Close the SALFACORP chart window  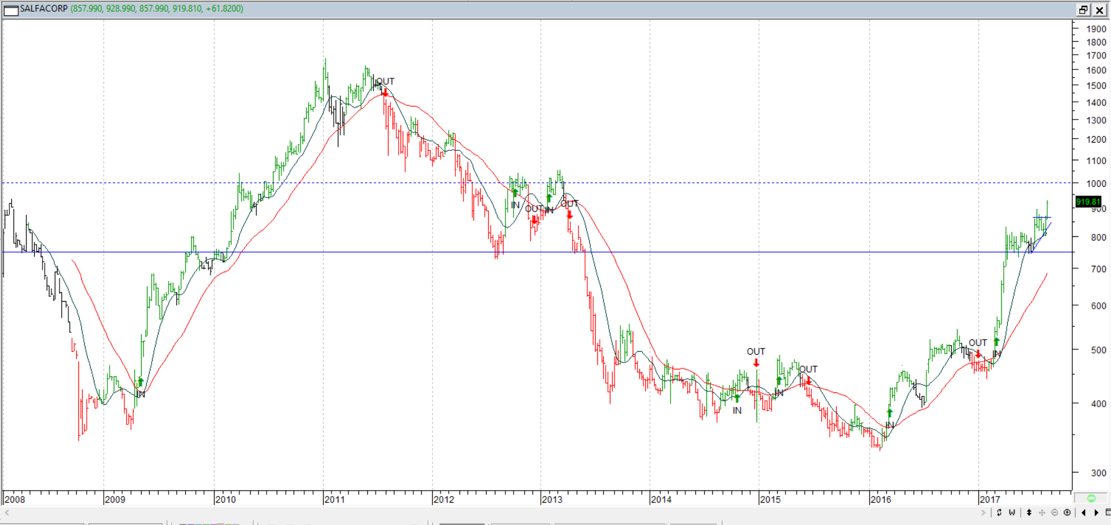click(1100, 10)
